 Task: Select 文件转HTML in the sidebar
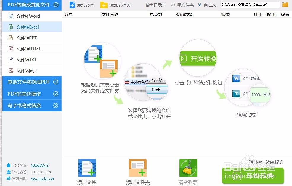(x=32, y=49)
